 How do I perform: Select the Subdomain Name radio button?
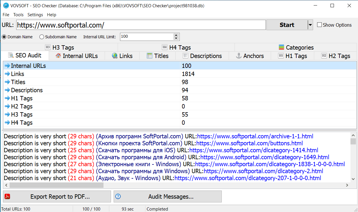pyautogui.click(x=42, y=37)
